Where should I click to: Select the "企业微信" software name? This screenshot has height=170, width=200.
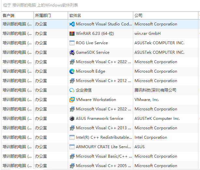pyautogui.click(x=84, y=90)
